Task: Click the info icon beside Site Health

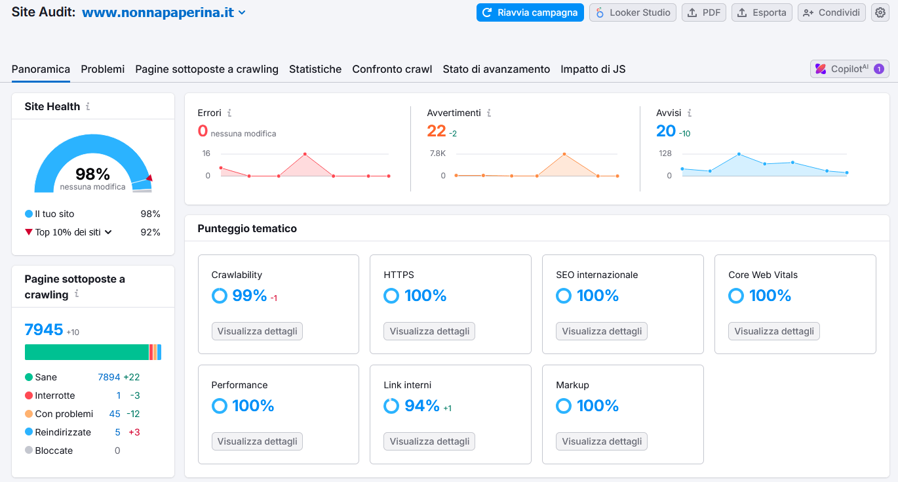Action: [x=88, y=106]
